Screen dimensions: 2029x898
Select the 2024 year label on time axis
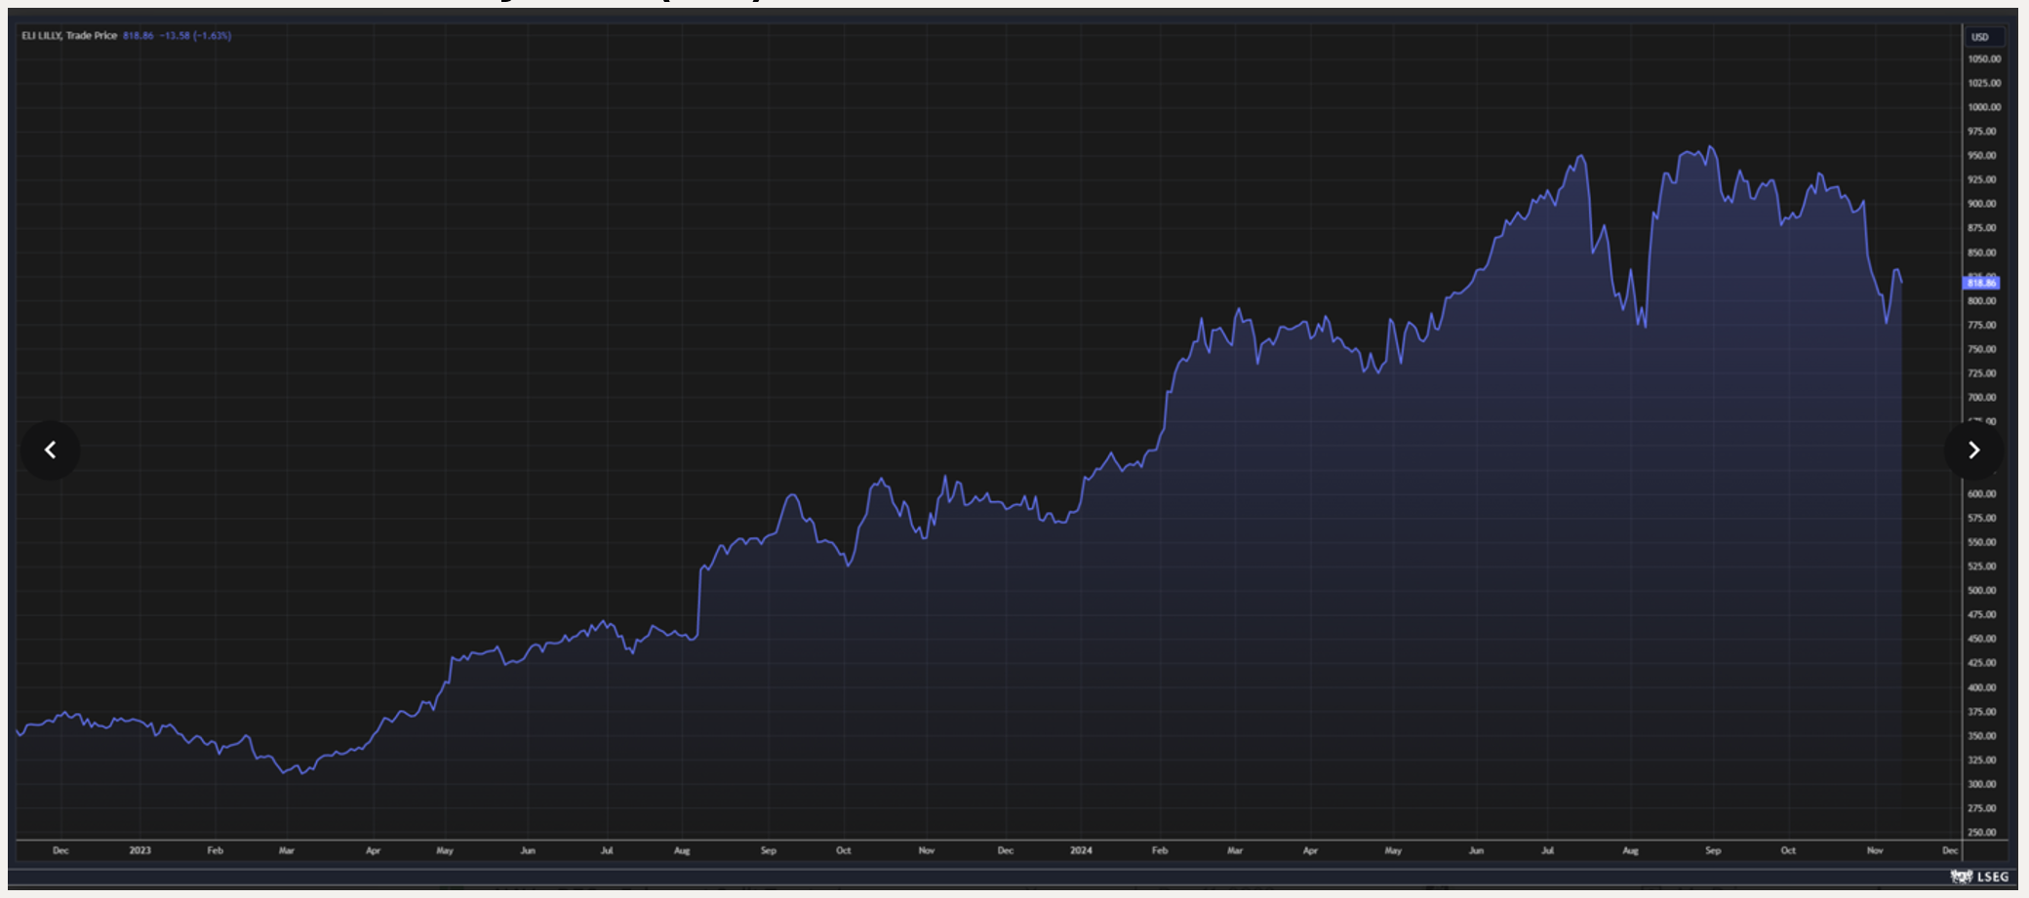[1081, 850]
